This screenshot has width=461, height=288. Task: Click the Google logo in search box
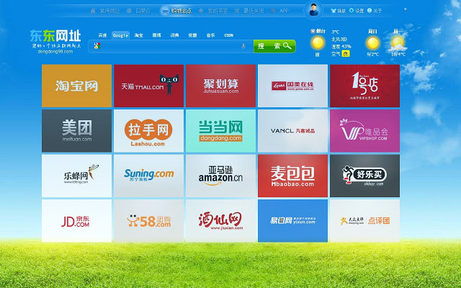pos(97,46)
